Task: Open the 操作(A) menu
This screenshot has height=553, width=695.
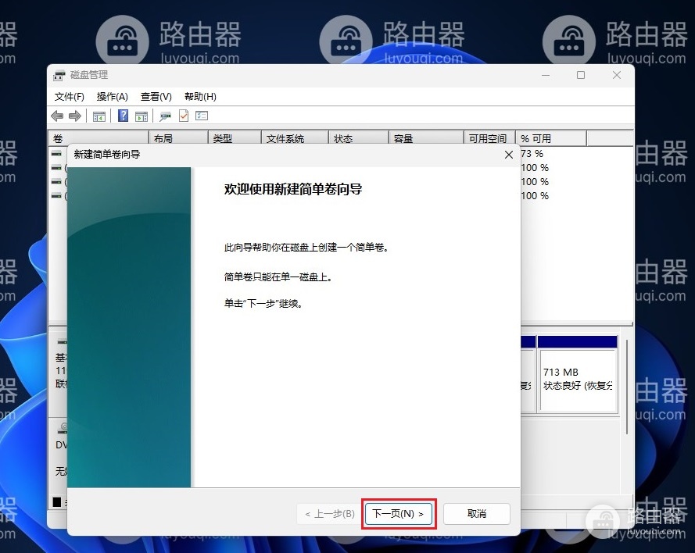Action: pyautogui.click(x=112, y=97)
